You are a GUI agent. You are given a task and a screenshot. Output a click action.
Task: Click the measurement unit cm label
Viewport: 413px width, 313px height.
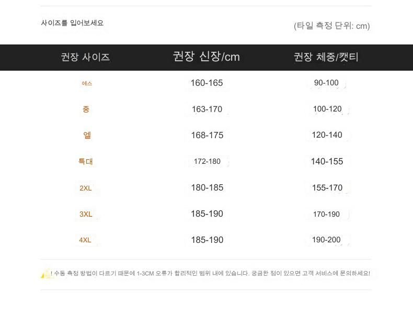pyautogui.click(x=331, y=26)
